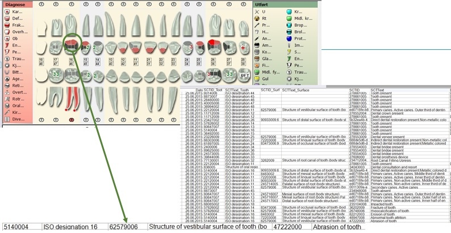The width and height of the screenshot is (451, 233).
Task: Select the H... treatment icon
Action: (257, 32)
